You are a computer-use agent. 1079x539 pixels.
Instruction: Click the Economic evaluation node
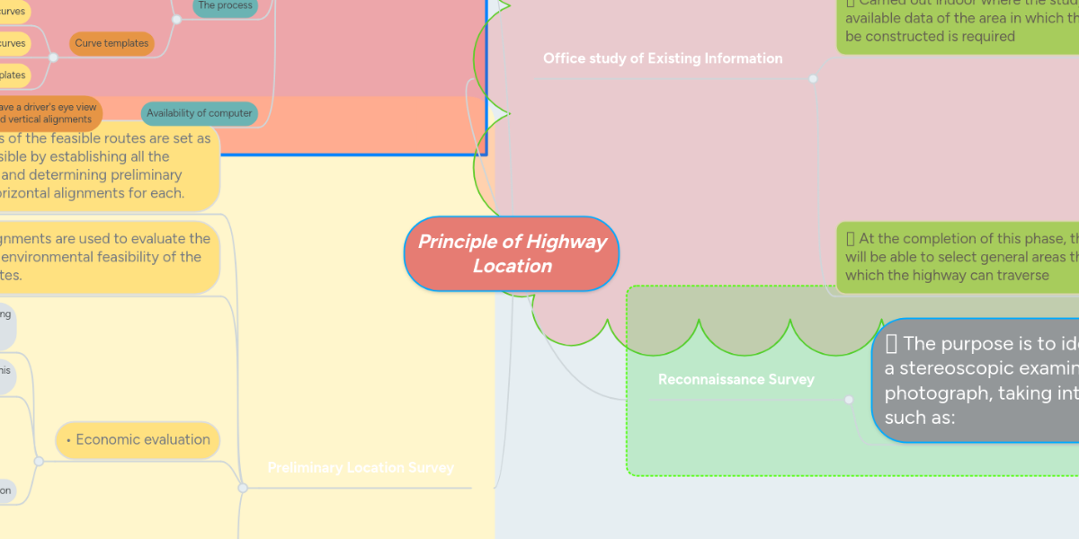[138, 440]
